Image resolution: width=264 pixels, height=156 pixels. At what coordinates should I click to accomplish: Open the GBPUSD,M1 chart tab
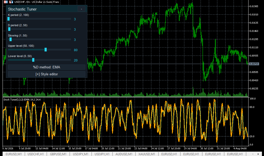pyautogui.click(x=58, y=154)
